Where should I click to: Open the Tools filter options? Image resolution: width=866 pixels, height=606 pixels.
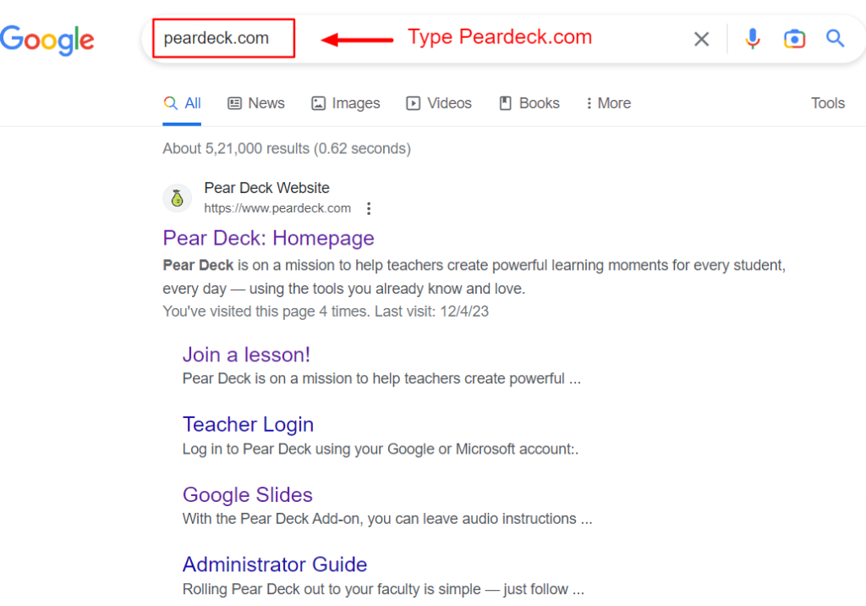click(x=827, y=103)
